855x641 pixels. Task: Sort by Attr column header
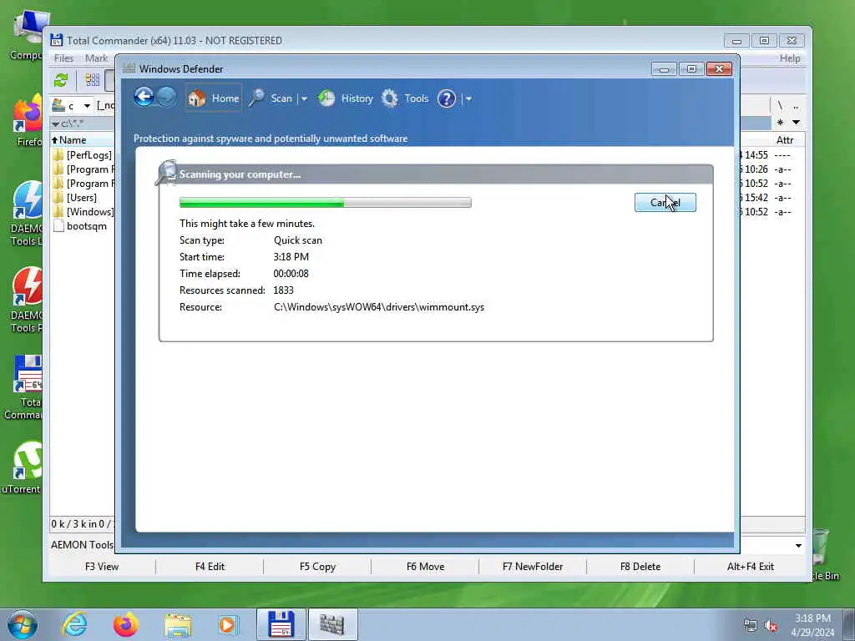(785, 140)
